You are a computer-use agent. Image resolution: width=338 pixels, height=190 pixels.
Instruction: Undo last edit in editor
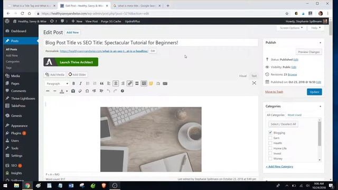108,91
